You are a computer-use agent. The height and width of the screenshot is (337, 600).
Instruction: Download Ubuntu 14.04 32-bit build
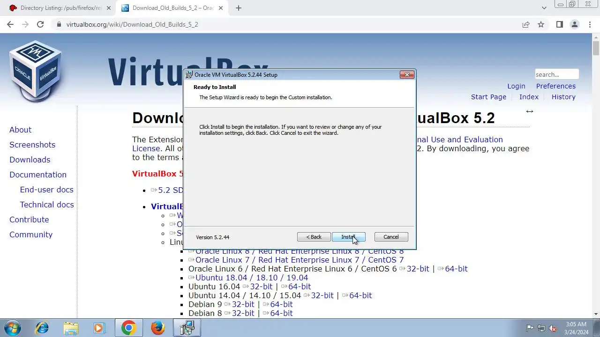coord(322,295)
